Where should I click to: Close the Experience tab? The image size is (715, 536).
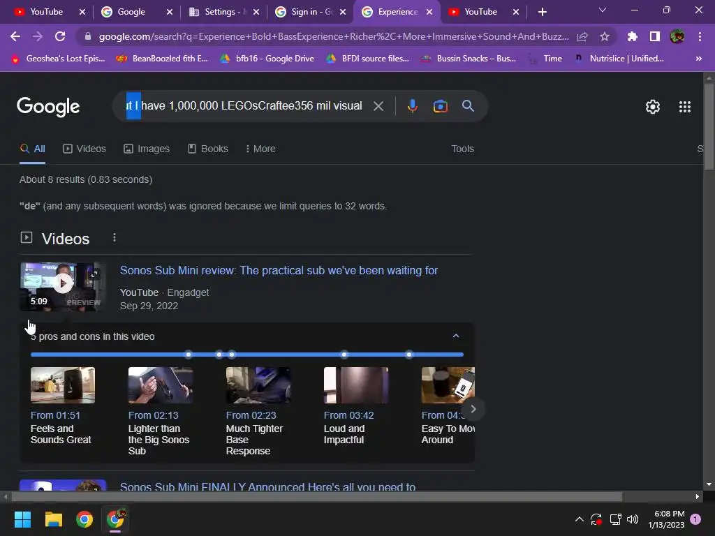tap(429, 12)
